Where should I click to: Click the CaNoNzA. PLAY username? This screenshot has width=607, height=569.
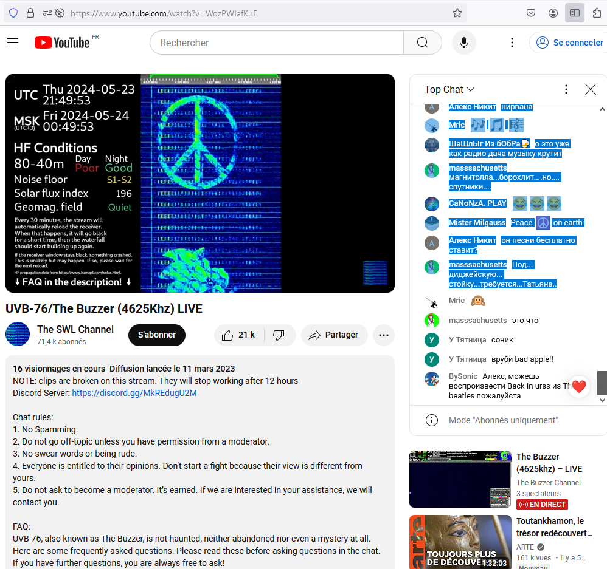click(477, 203)
